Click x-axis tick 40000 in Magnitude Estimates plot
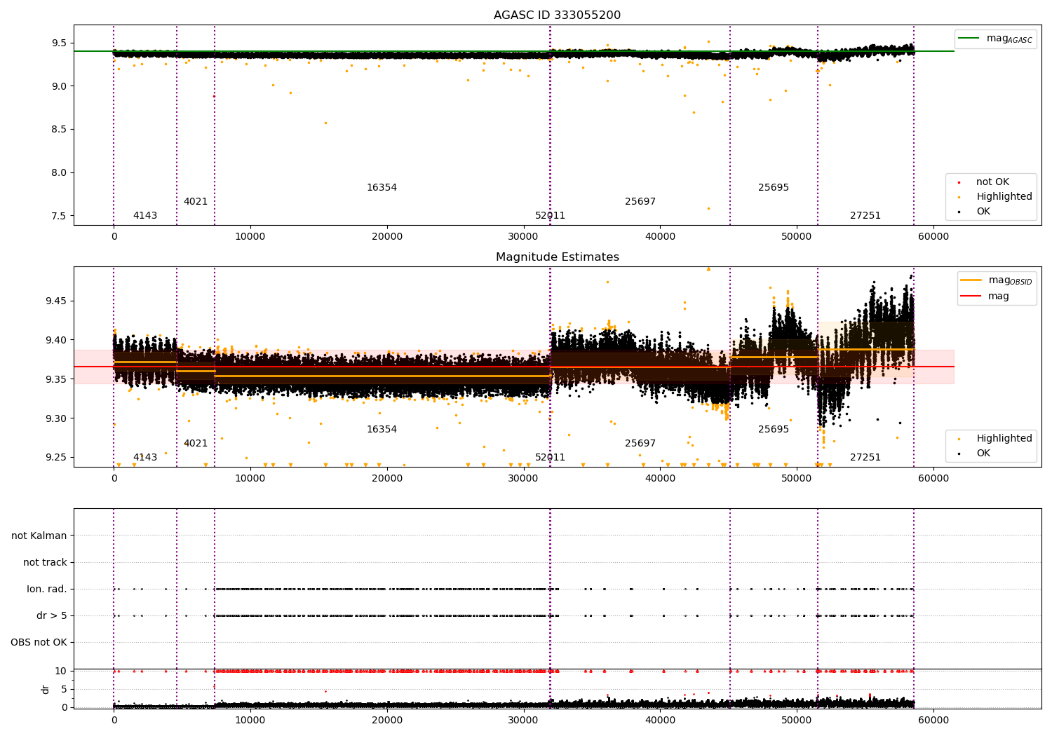 [660, 478]
